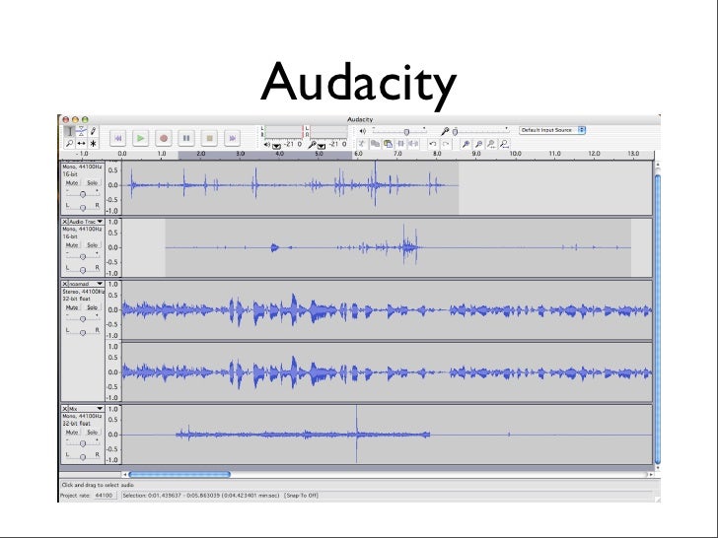The image size is (718, 538).
Task: Click the Project rate 44100 field
Action: pos(106,496)
